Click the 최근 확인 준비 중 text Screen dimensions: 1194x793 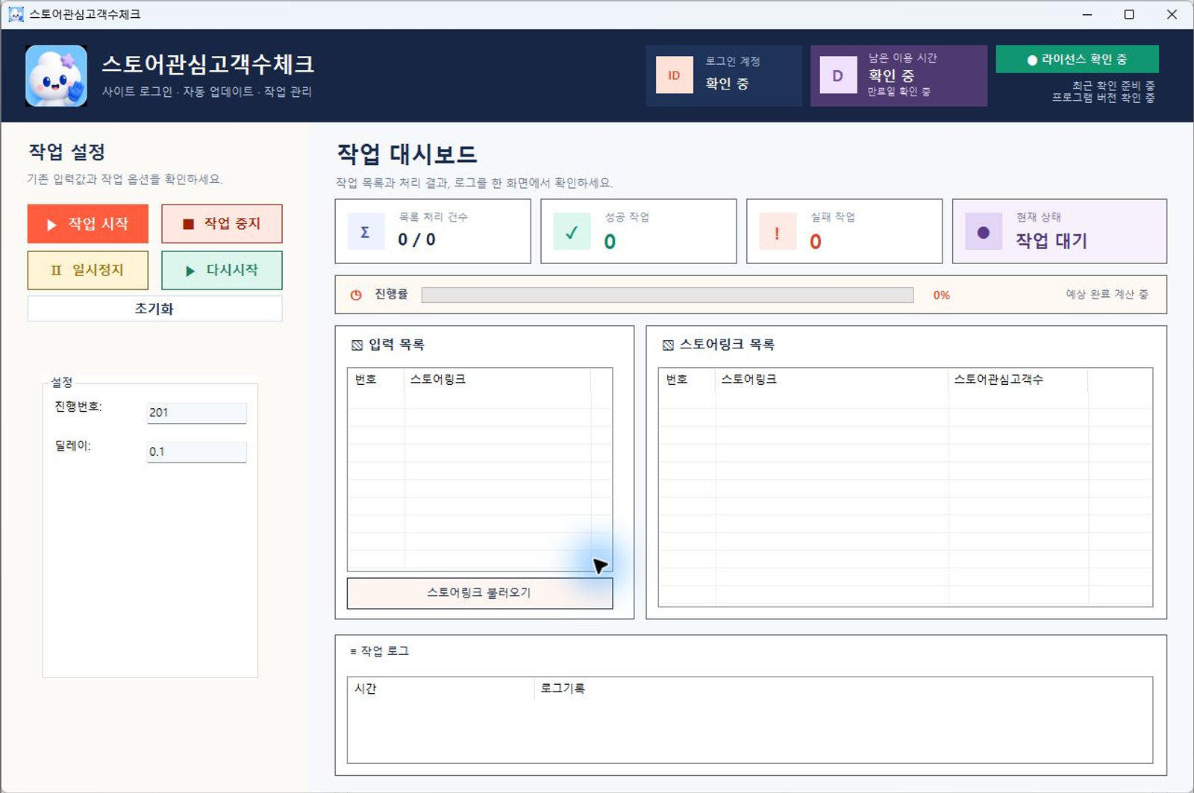1113,86
